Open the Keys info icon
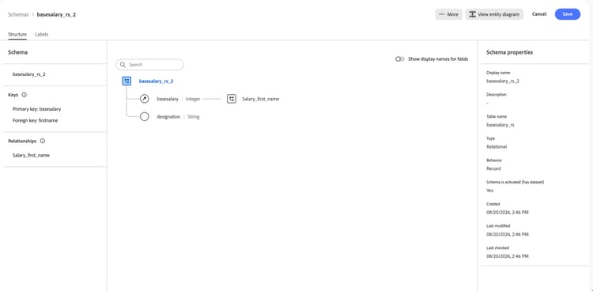Image resolution: width=593 pixels, height=291 pixels. 25,95
